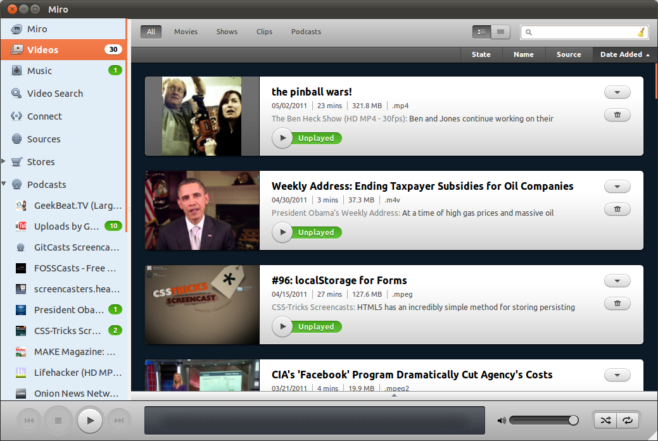Viewport: 658px width, 441px height.
Task: Open the Lifehacker feed
Action: click(63, 373)
